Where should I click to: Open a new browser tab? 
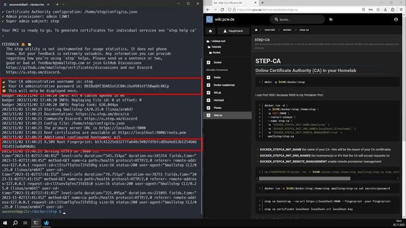(262, 3)
